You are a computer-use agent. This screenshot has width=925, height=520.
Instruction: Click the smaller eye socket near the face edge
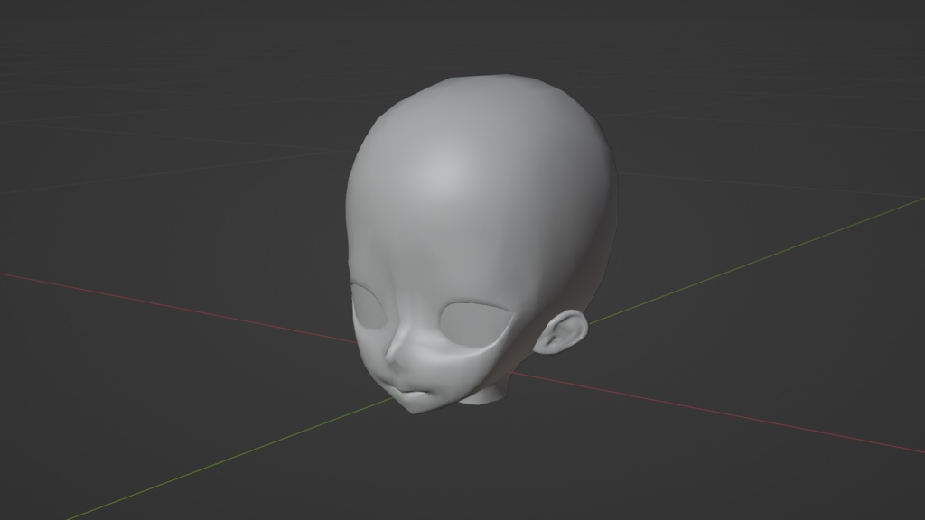(369, 307)
